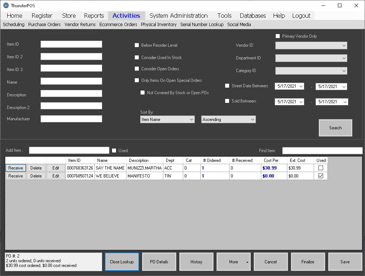Click Logout in the menu bar
This screenshot has width=365, height=276.
click(x=301, y=16)
